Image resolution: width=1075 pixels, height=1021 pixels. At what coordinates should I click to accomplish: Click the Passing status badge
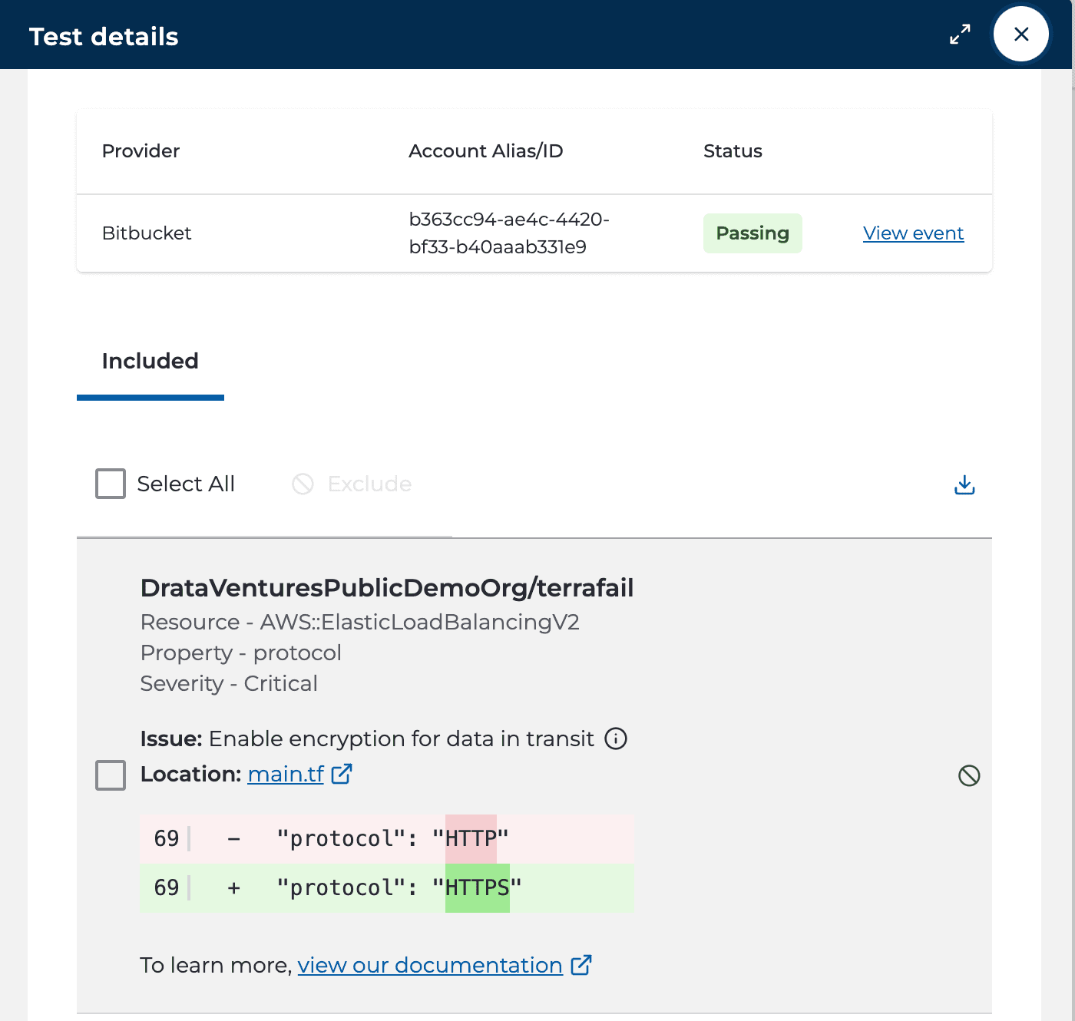[x=752, y=233]
